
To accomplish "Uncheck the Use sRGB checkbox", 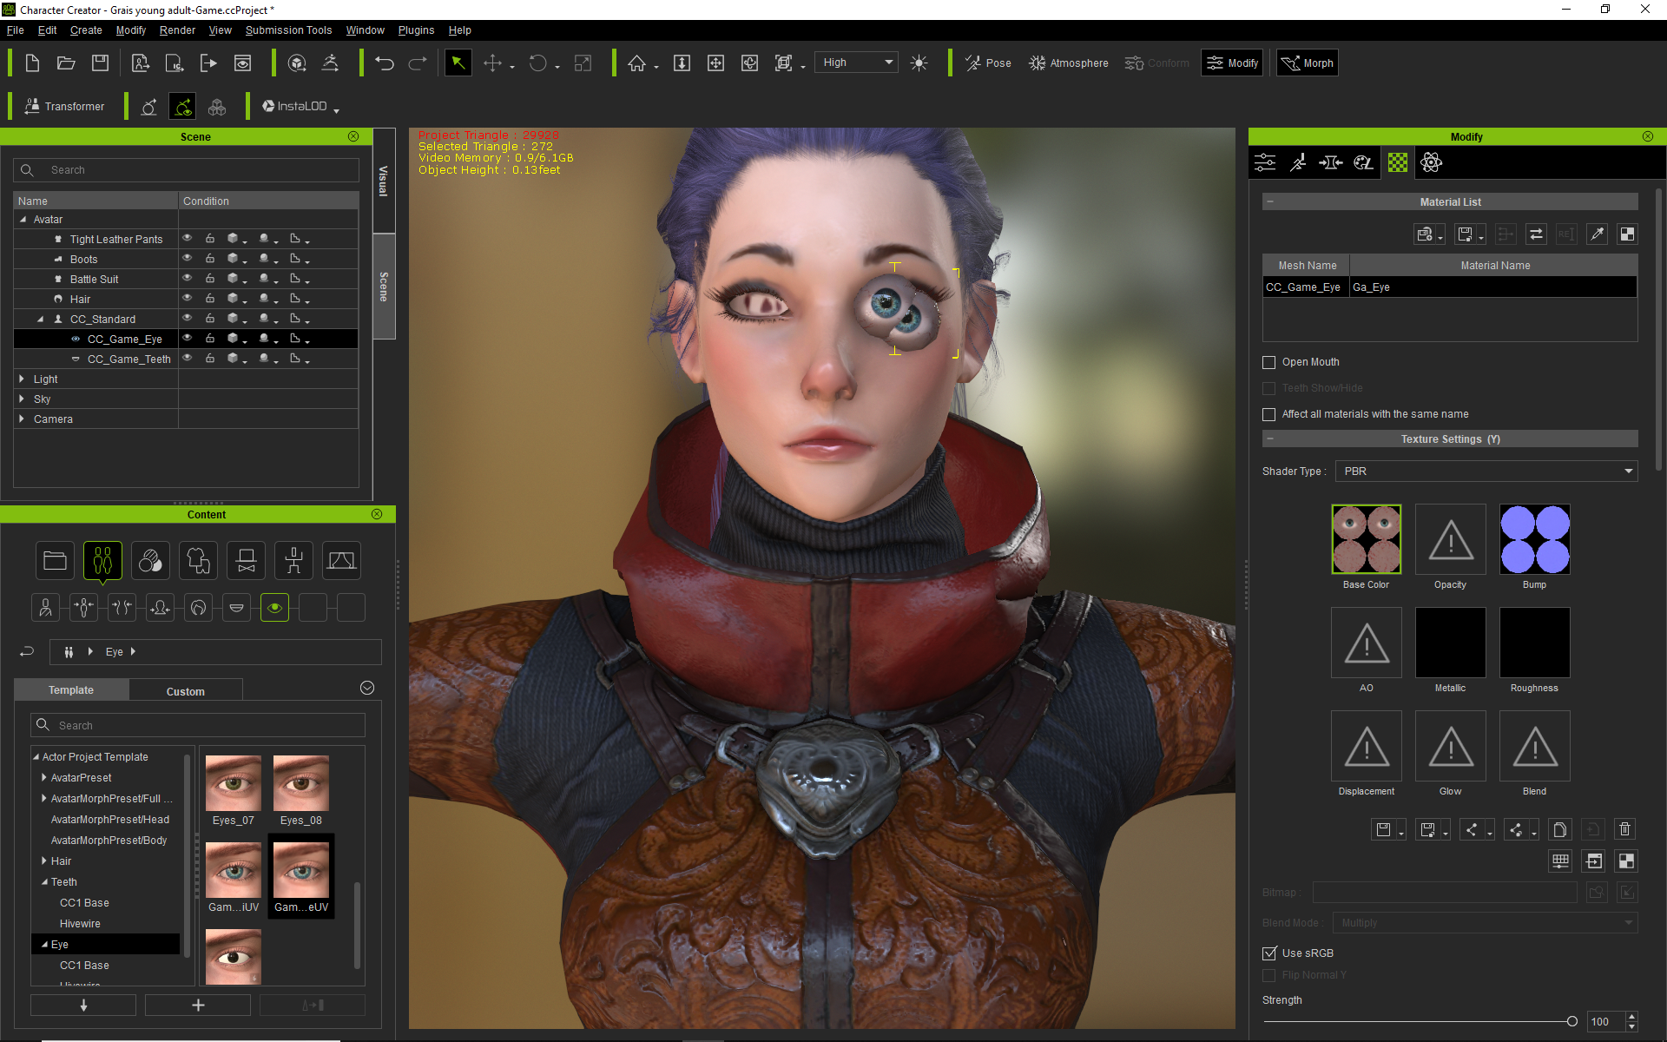I will click(x=1269, y=953).
